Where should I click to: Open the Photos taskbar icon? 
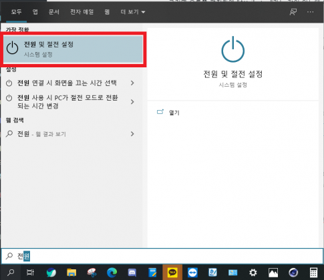tap(273, 272)
